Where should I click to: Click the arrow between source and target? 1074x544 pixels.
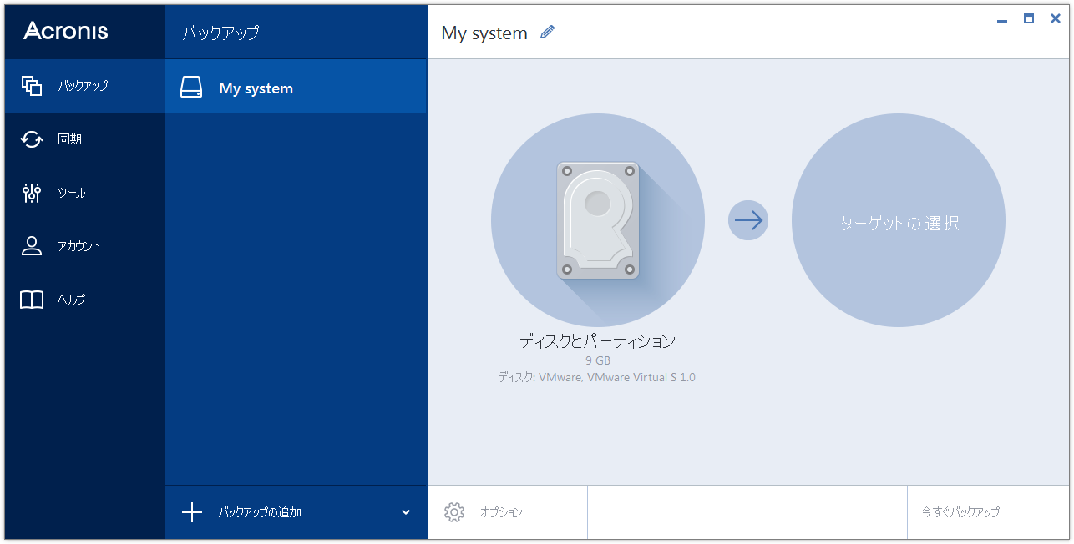(748, 219)
